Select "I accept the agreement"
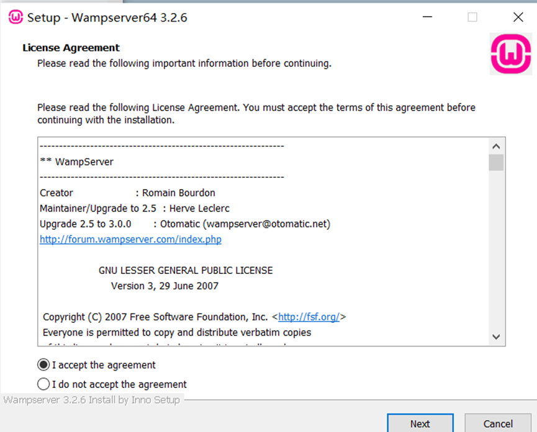The width and height of the screenshot is (537, 432). 96,365
